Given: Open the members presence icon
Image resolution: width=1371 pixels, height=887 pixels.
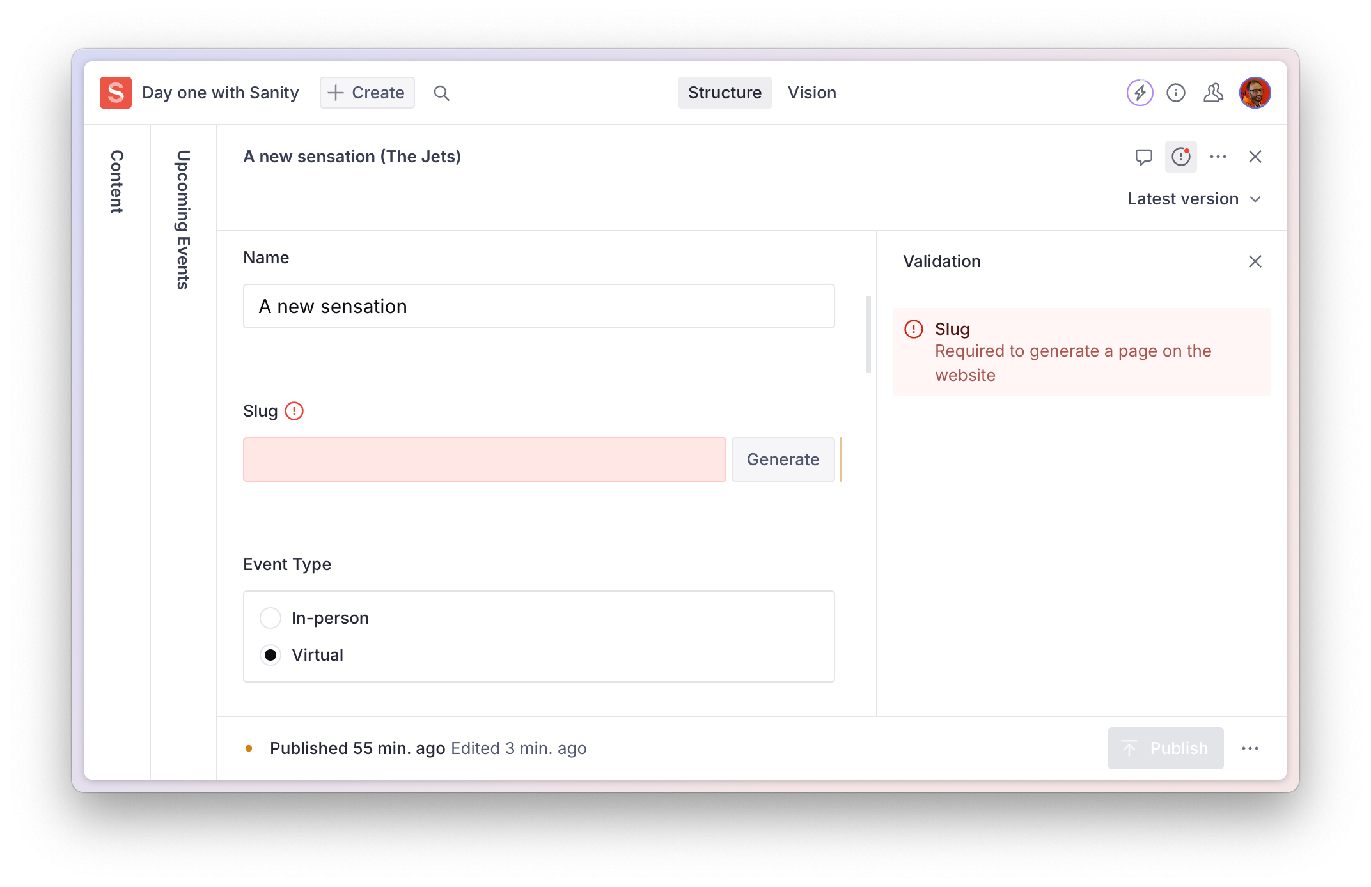Looking at the screenshot, I should point(1213,93).
